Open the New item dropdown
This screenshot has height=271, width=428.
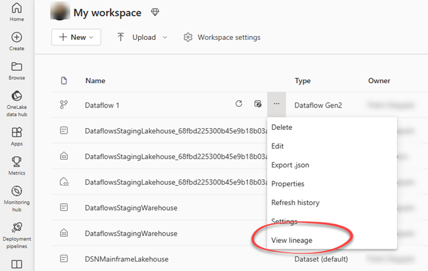point(76,37)
